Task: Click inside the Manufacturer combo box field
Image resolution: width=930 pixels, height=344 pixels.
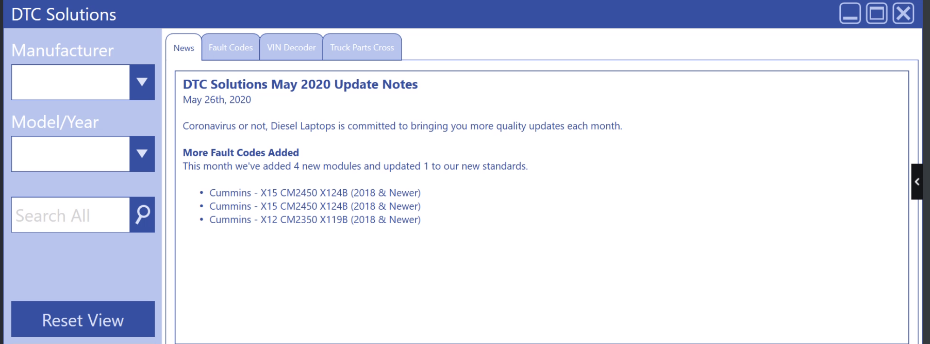Action: click(x=71, y=82)
